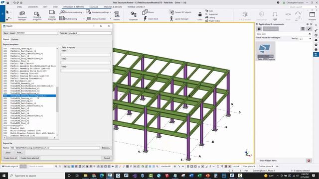Click the Change number tool
This screenshot has height=179, width=319.
click(96, 19)
